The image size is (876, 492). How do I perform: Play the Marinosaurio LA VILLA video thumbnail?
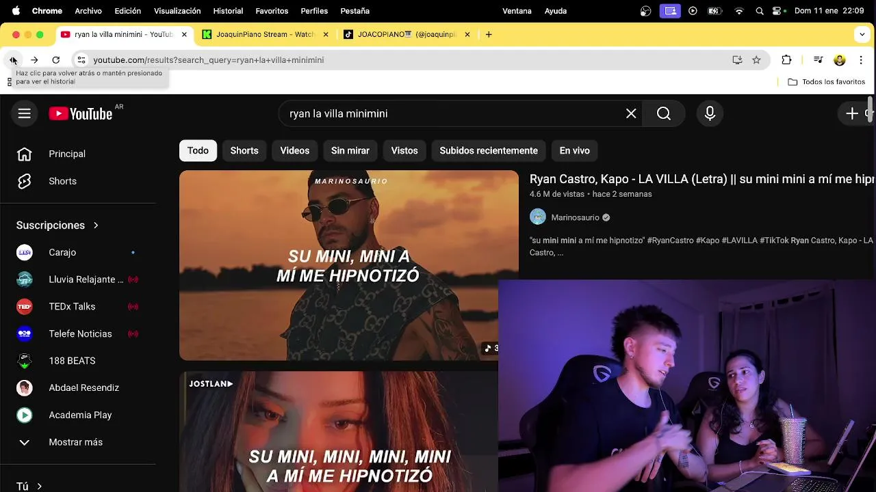pyautogui.click(x=348, y=265)
